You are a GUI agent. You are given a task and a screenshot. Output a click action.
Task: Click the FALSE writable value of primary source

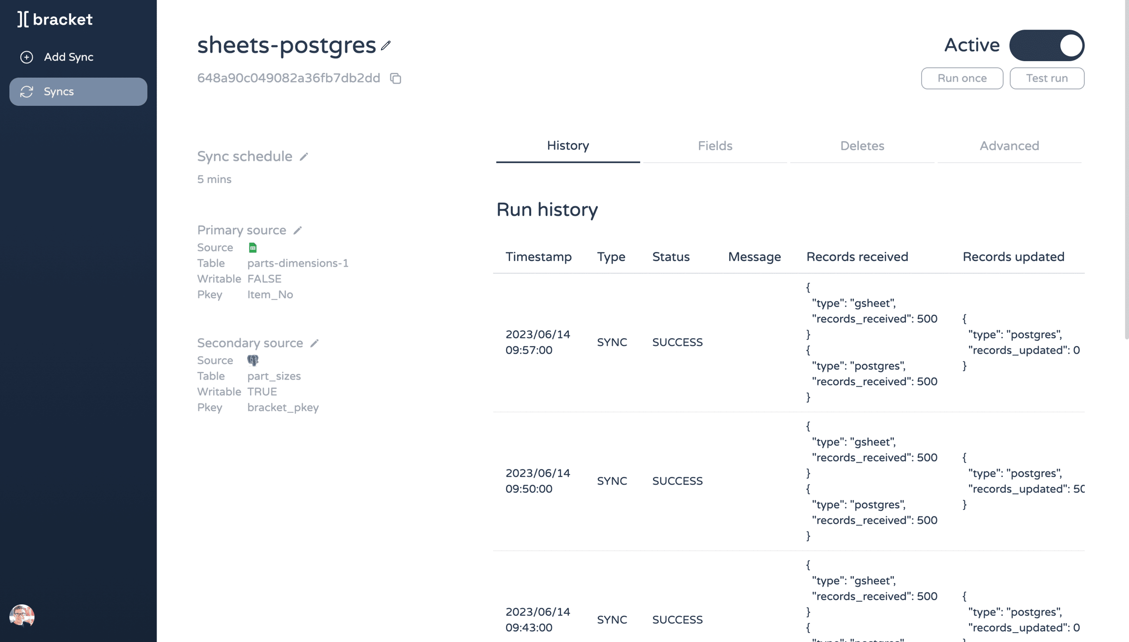264,279
